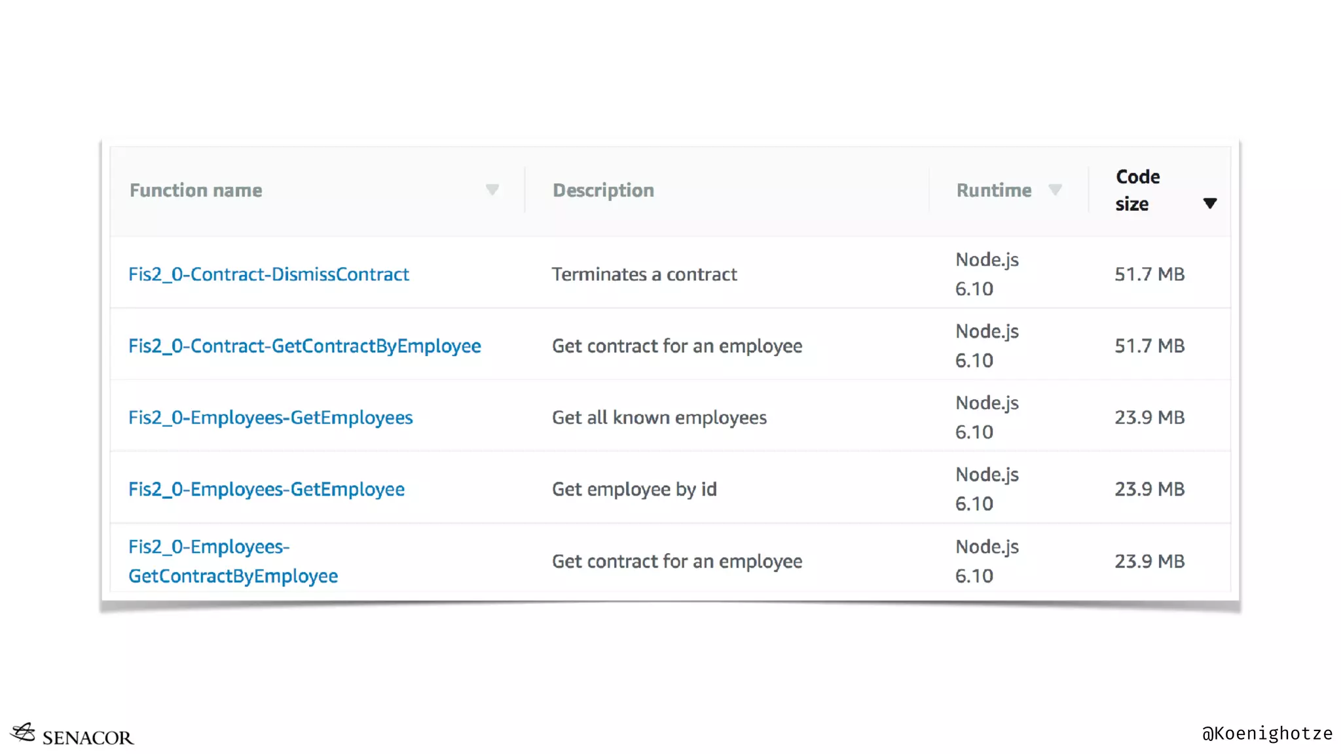The image size is (1341, 754).
Task: Click the 23.9 MB size of GetEmployees row
Action: (x=1149, y=418)
